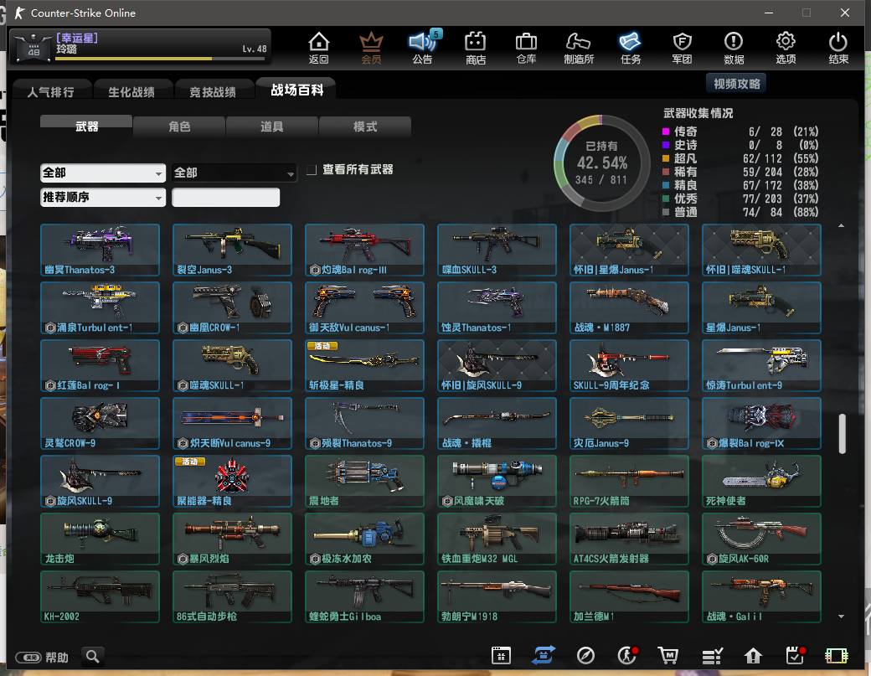Click the 返回 home icon
The height and width of the screenshot is (676, 871).
[319, 48]
